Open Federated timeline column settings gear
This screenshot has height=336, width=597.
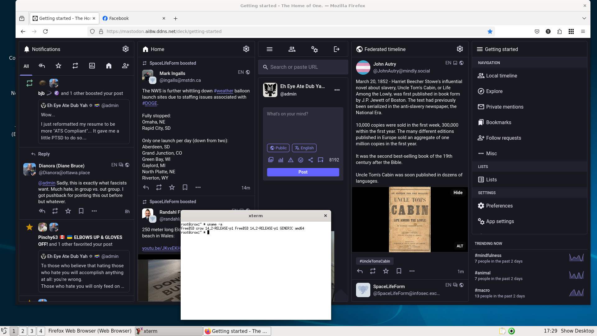pos(460,49)
